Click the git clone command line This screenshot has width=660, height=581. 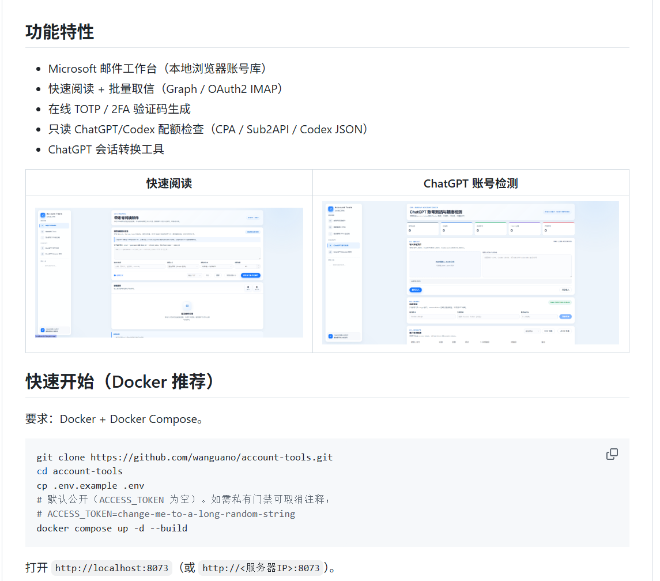(184, 458)
